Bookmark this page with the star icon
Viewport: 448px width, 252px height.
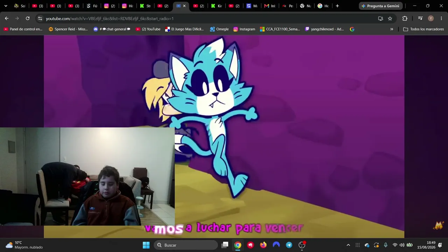click(390, 19)
